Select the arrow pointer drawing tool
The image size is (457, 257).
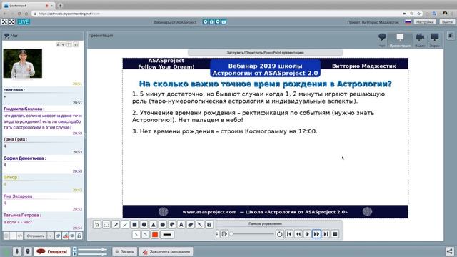200,225
